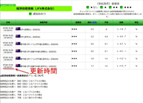Click flag icon in 加重中央値 (前年比) row
This screenshot has height=103, width=143.
(x=18, y=66)
